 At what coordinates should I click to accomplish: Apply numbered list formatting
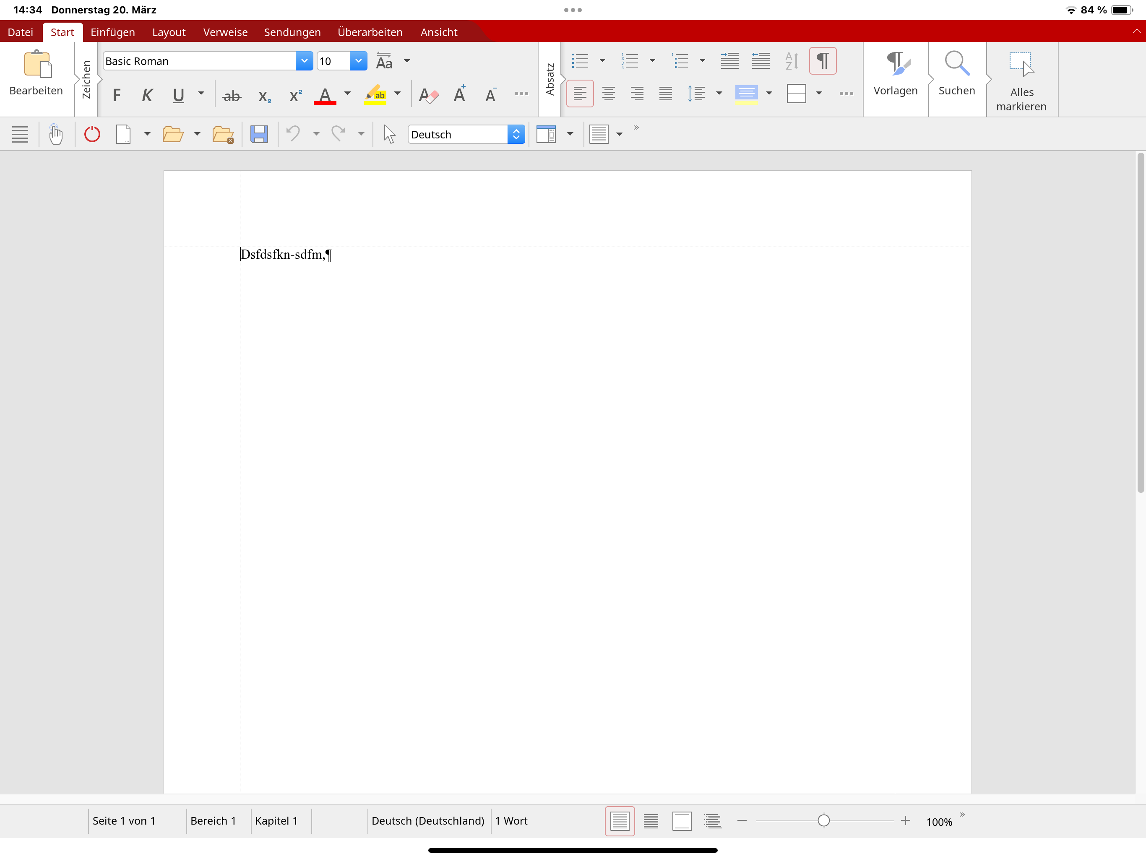point(630,61)
